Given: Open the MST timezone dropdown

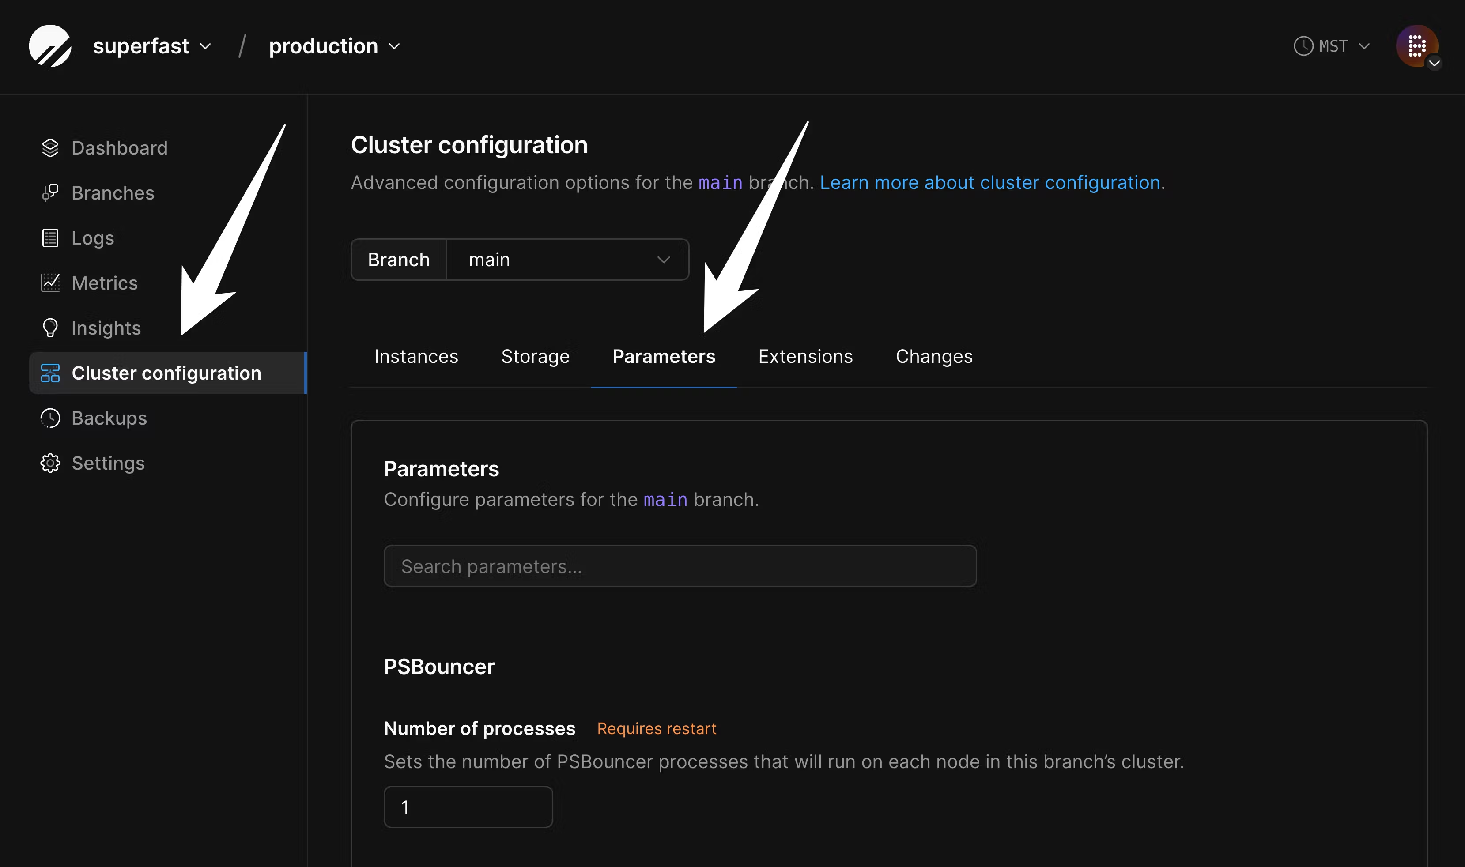Looking at the screenshot, I should pyautogui.click(x=1333, y=45).
